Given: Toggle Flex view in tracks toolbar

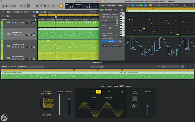Looking at the screenshot, I should (45, 12).
